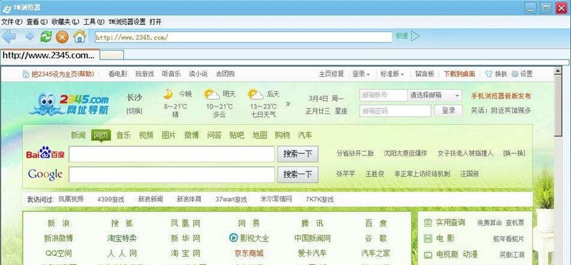571x265 pixels.
Task: Click tonight's moon weather icon
Action: click(x=167, y=94)
